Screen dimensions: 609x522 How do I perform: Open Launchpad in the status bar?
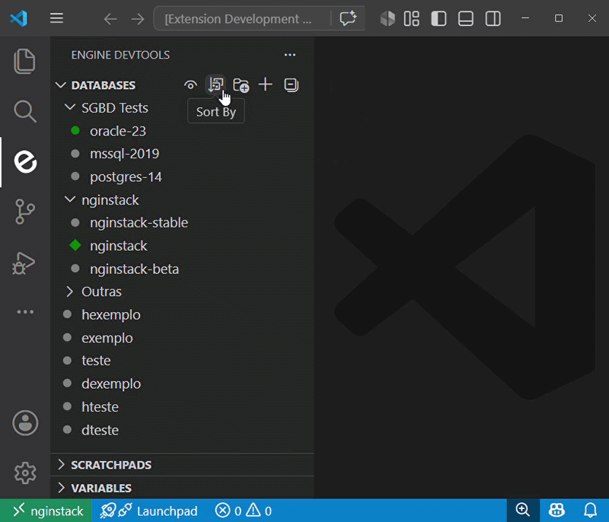click(149, 511)
